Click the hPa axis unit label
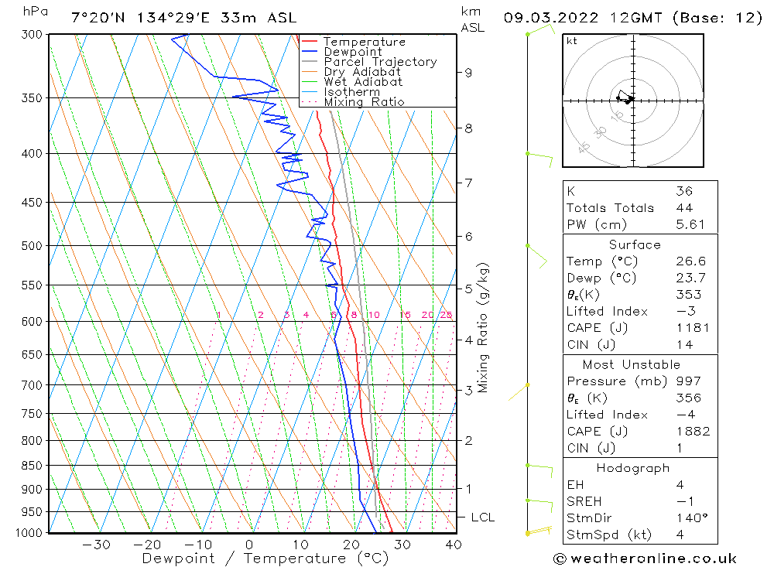774x567 pixels. coord(35,12)
